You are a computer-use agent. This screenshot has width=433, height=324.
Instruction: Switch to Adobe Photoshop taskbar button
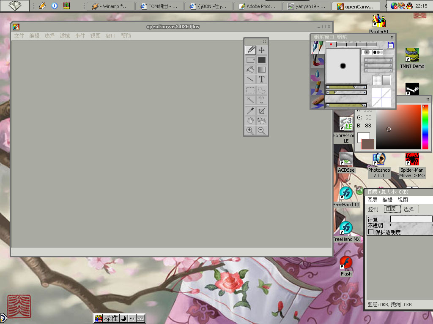258,6
